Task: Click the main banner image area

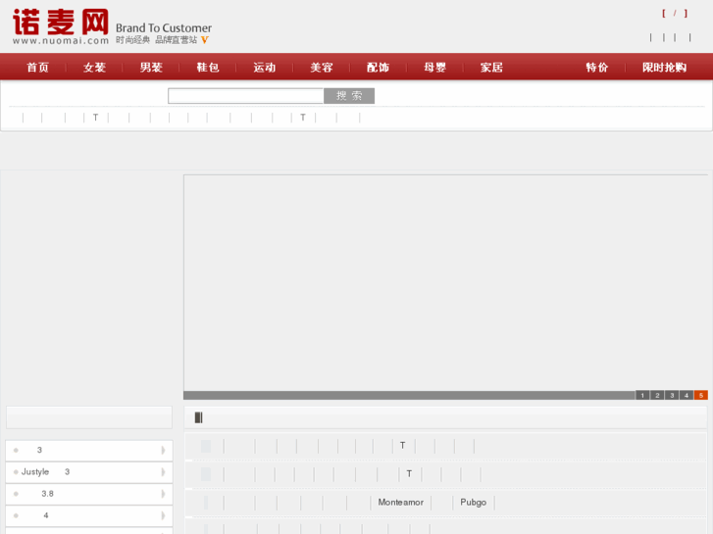Action: point(445,283)
